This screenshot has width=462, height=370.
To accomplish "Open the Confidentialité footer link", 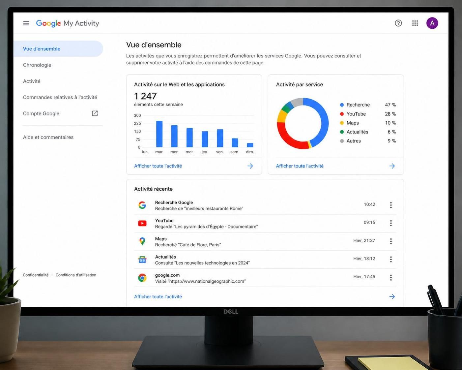I will pos(36,275).
